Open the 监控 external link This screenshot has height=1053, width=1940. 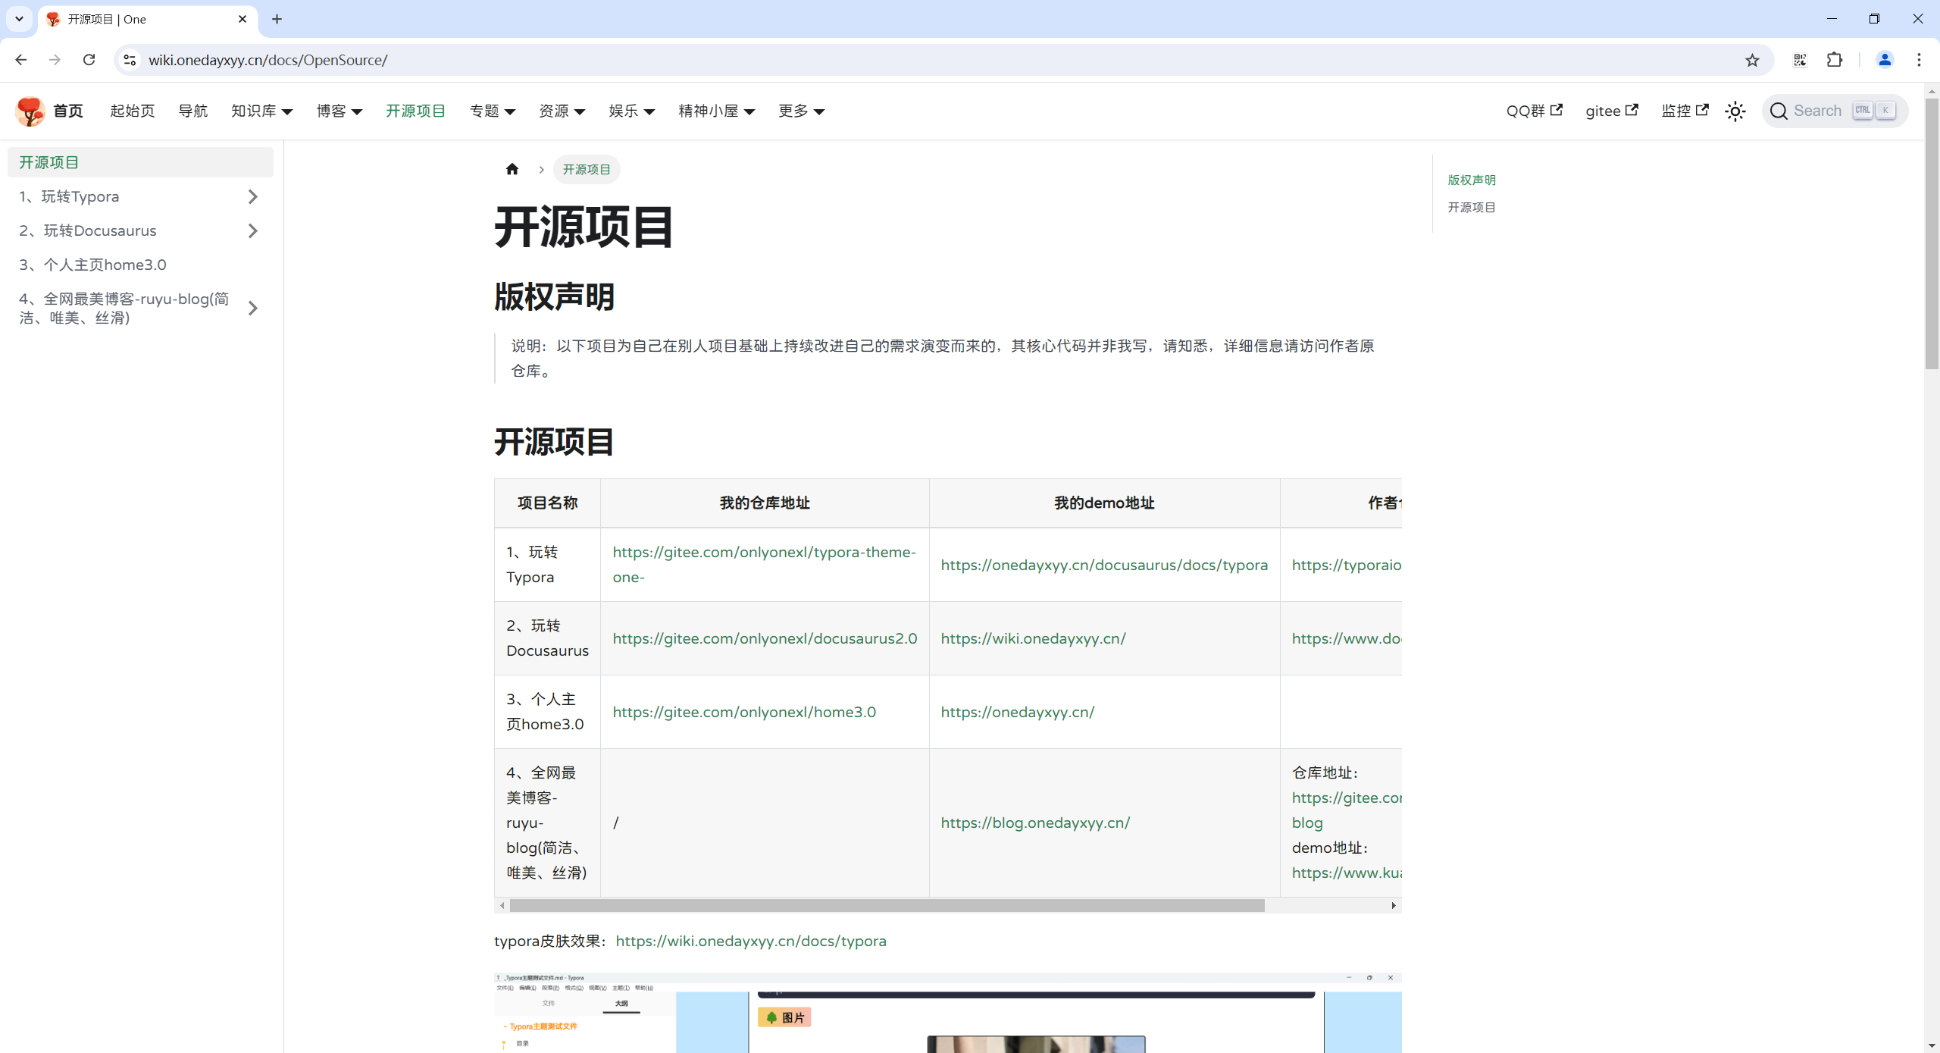point(1685,111)
